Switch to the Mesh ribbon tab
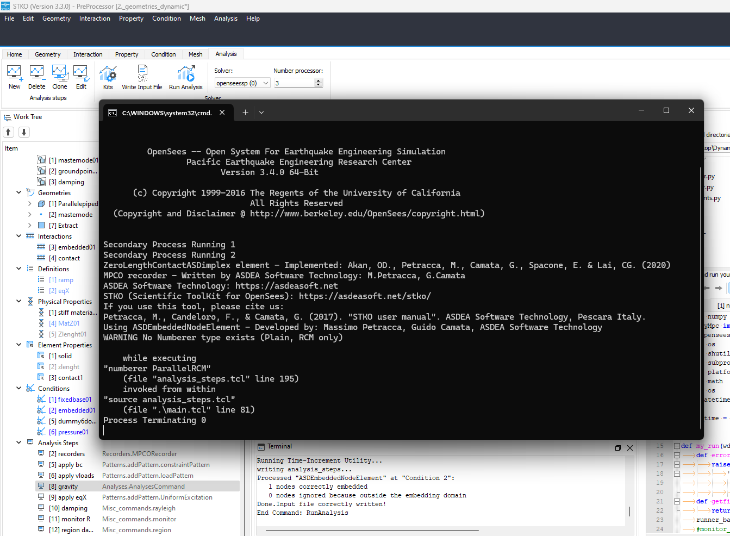This screenshot has width=730, height=536. [196, 54]
